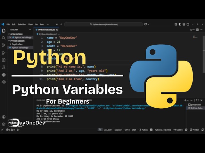The width and height of the screenshot is (205, 153).
Task: Create a new terminal with plus icon
Action: point(185,100)
